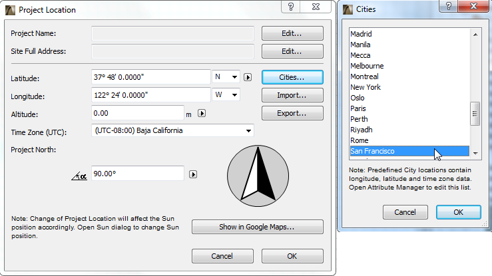
Task: Cancel the Cities dialog
Action: pos(405,212)
